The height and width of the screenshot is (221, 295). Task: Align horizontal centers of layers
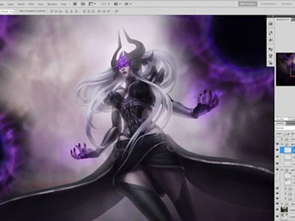click(71, 11)
